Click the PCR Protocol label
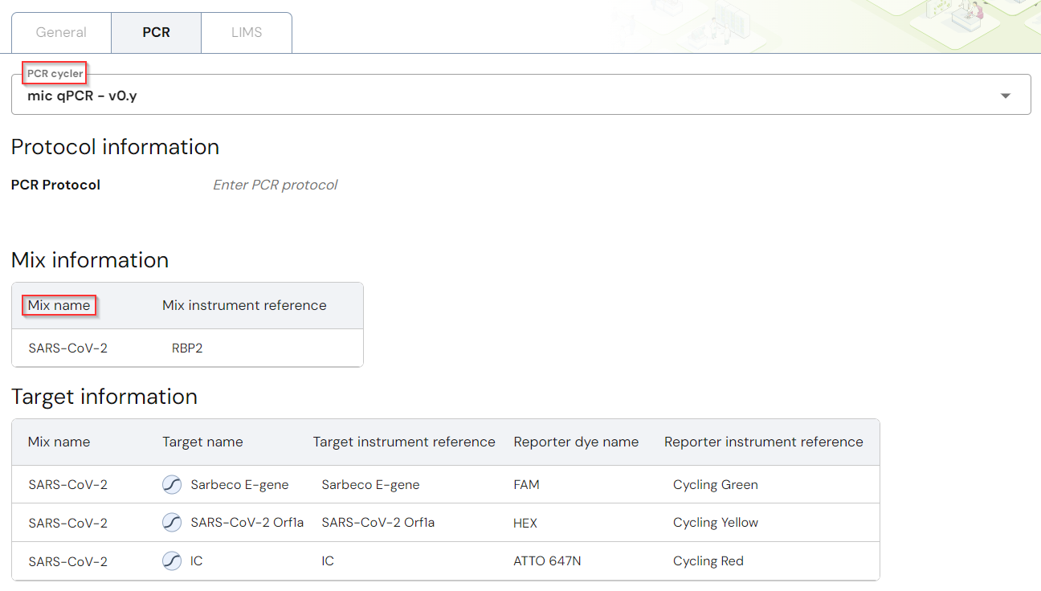Screen dimensions: 1041x591 (55, 185)
